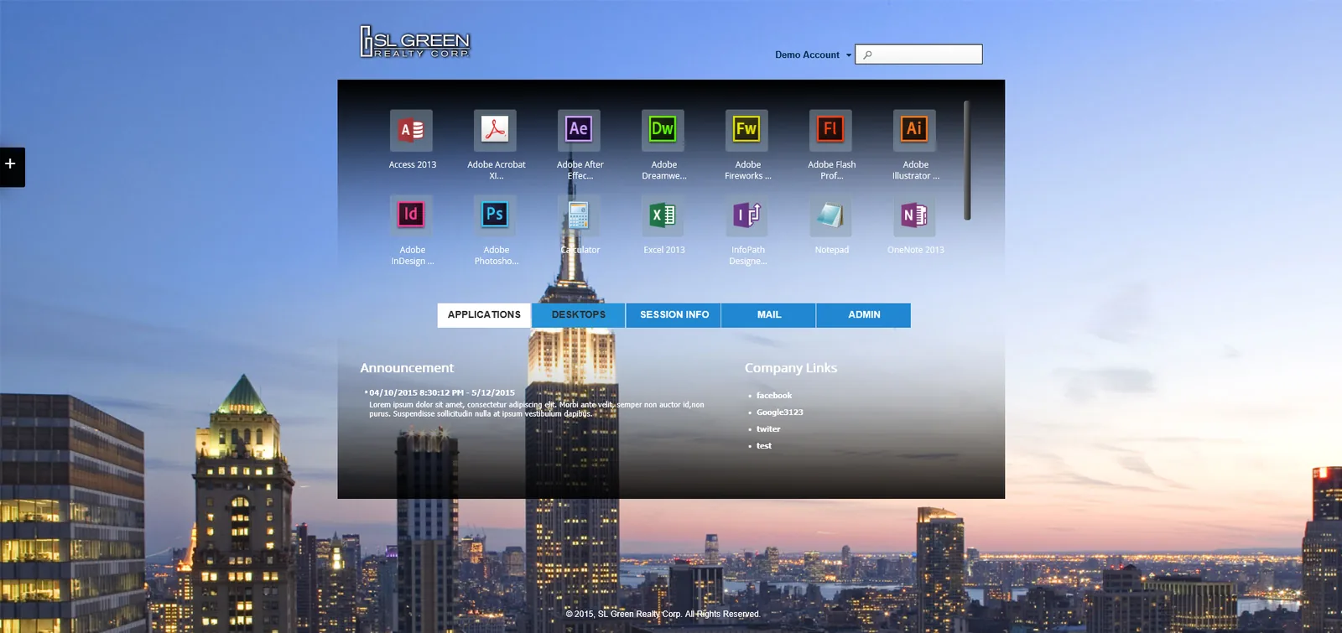Open the Adobe Acrobat XI icon
Viewport: 1342px width, 633px height.
click(495, 131)
